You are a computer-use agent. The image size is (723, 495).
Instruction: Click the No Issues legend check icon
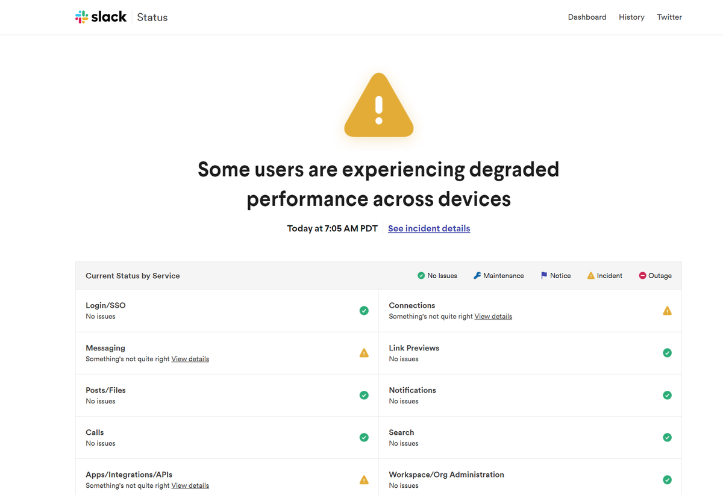click(x=421, y=276)
